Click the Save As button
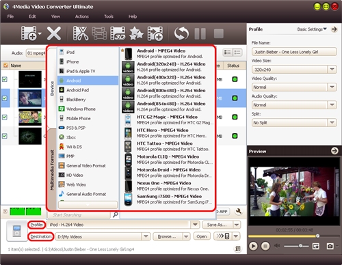The image size is (342, 265). pos(218,225)
